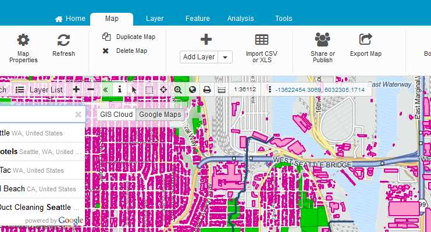Zoom to full extent globe icon
The image size is (431, 232).
click(193, 90)
